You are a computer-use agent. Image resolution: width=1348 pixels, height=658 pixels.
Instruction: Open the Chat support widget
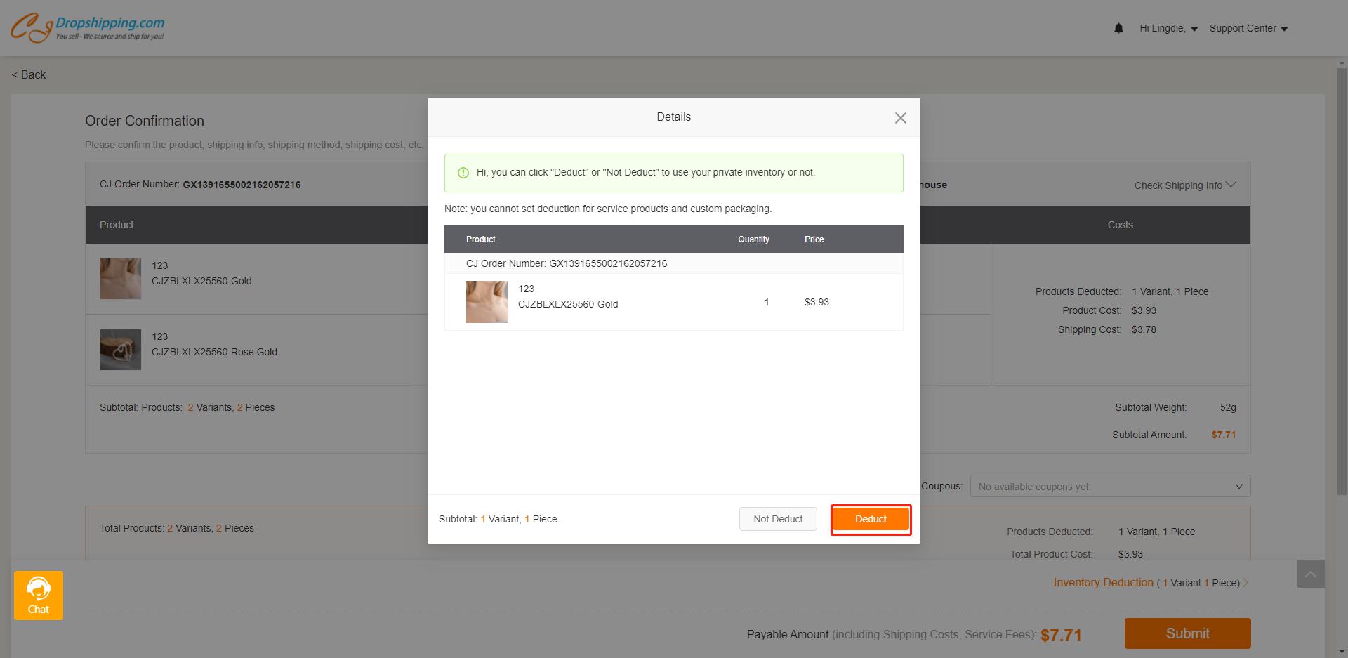[39, 595]
